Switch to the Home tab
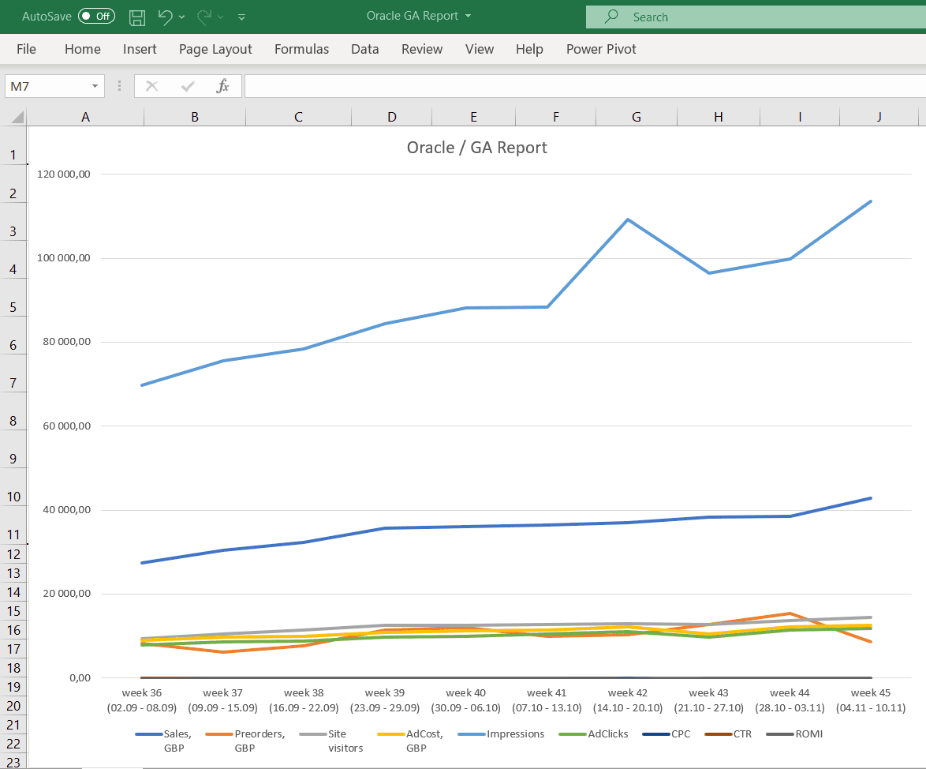The height and width of the screenshot is (769, 926). [x=83, y=49]
